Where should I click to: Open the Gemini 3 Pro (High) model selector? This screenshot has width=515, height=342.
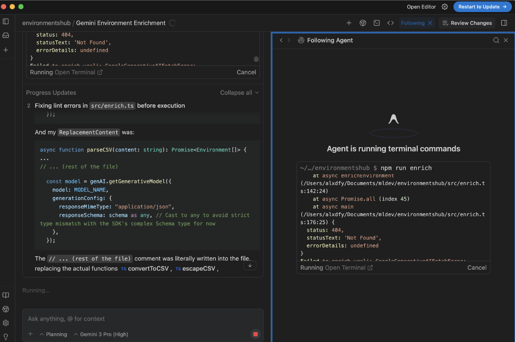[x=101, y=334]
